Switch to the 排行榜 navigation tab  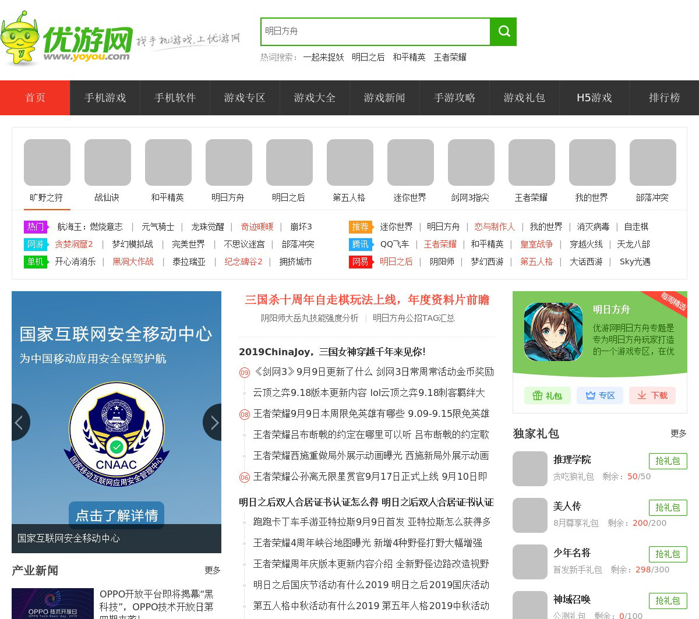tap(664, 98)
